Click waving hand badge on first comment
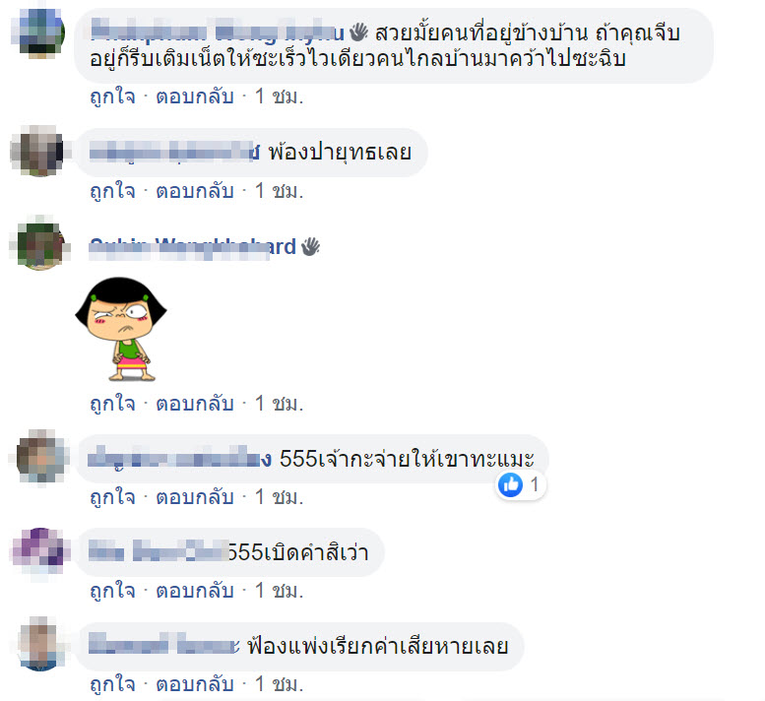The image size is (765, 701). 358,32
